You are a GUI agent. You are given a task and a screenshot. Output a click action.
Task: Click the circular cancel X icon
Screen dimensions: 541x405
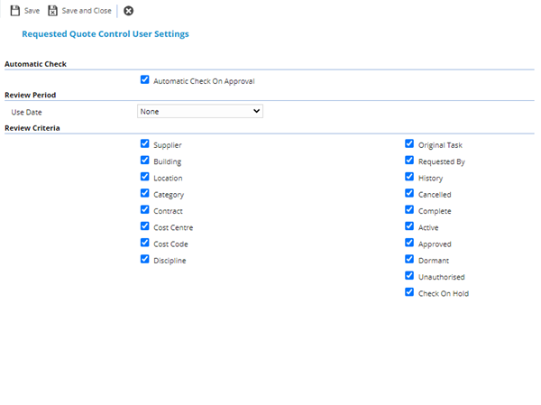tap(128, 11)
